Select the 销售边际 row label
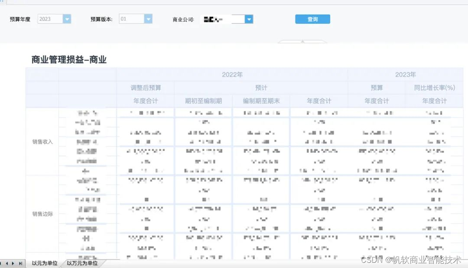This screenshot has height=268, width=468. click(42, 214)
